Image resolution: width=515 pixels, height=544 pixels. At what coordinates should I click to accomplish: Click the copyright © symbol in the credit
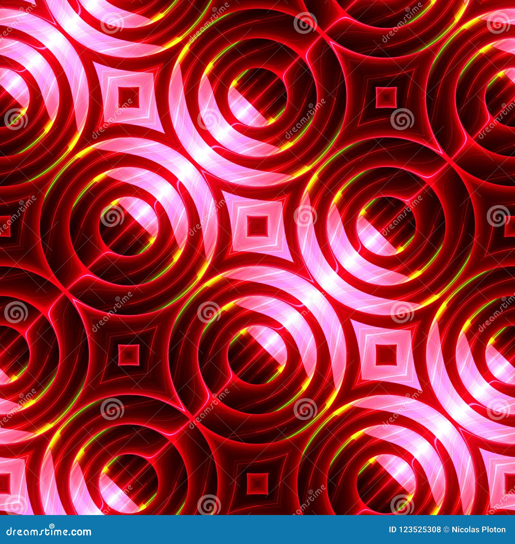pos(447,530)
